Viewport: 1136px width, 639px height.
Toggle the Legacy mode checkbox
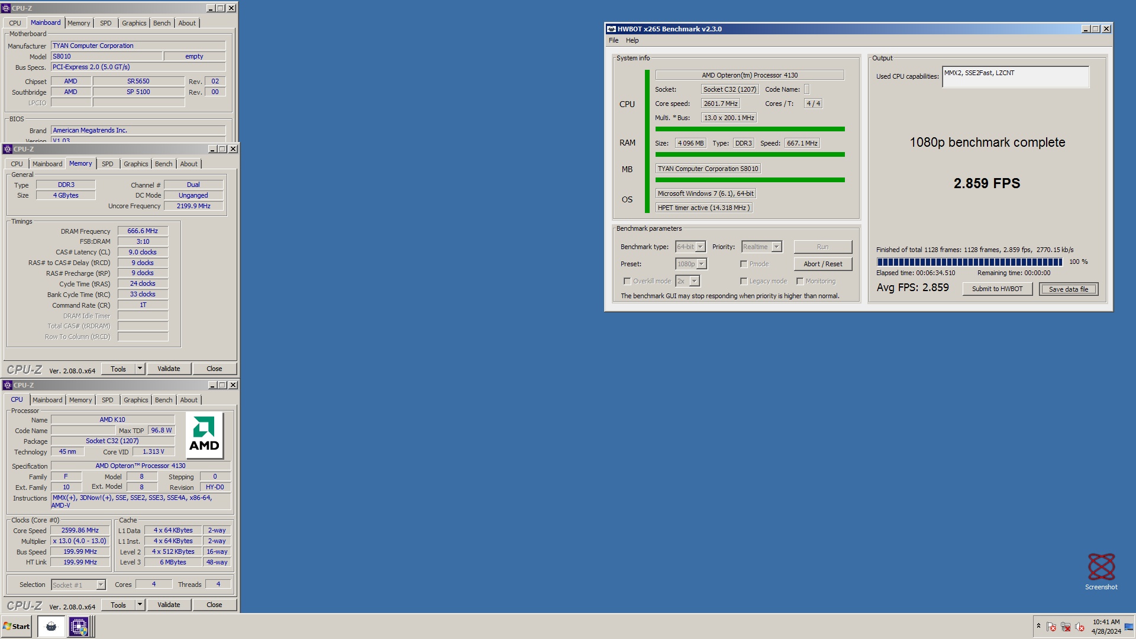744,281
